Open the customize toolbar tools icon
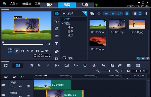Viewport: 151px width, 97px height. click(32, 65)
